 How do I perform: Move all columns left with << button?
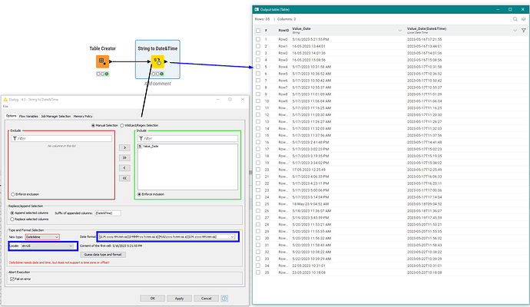coord(124,178)
